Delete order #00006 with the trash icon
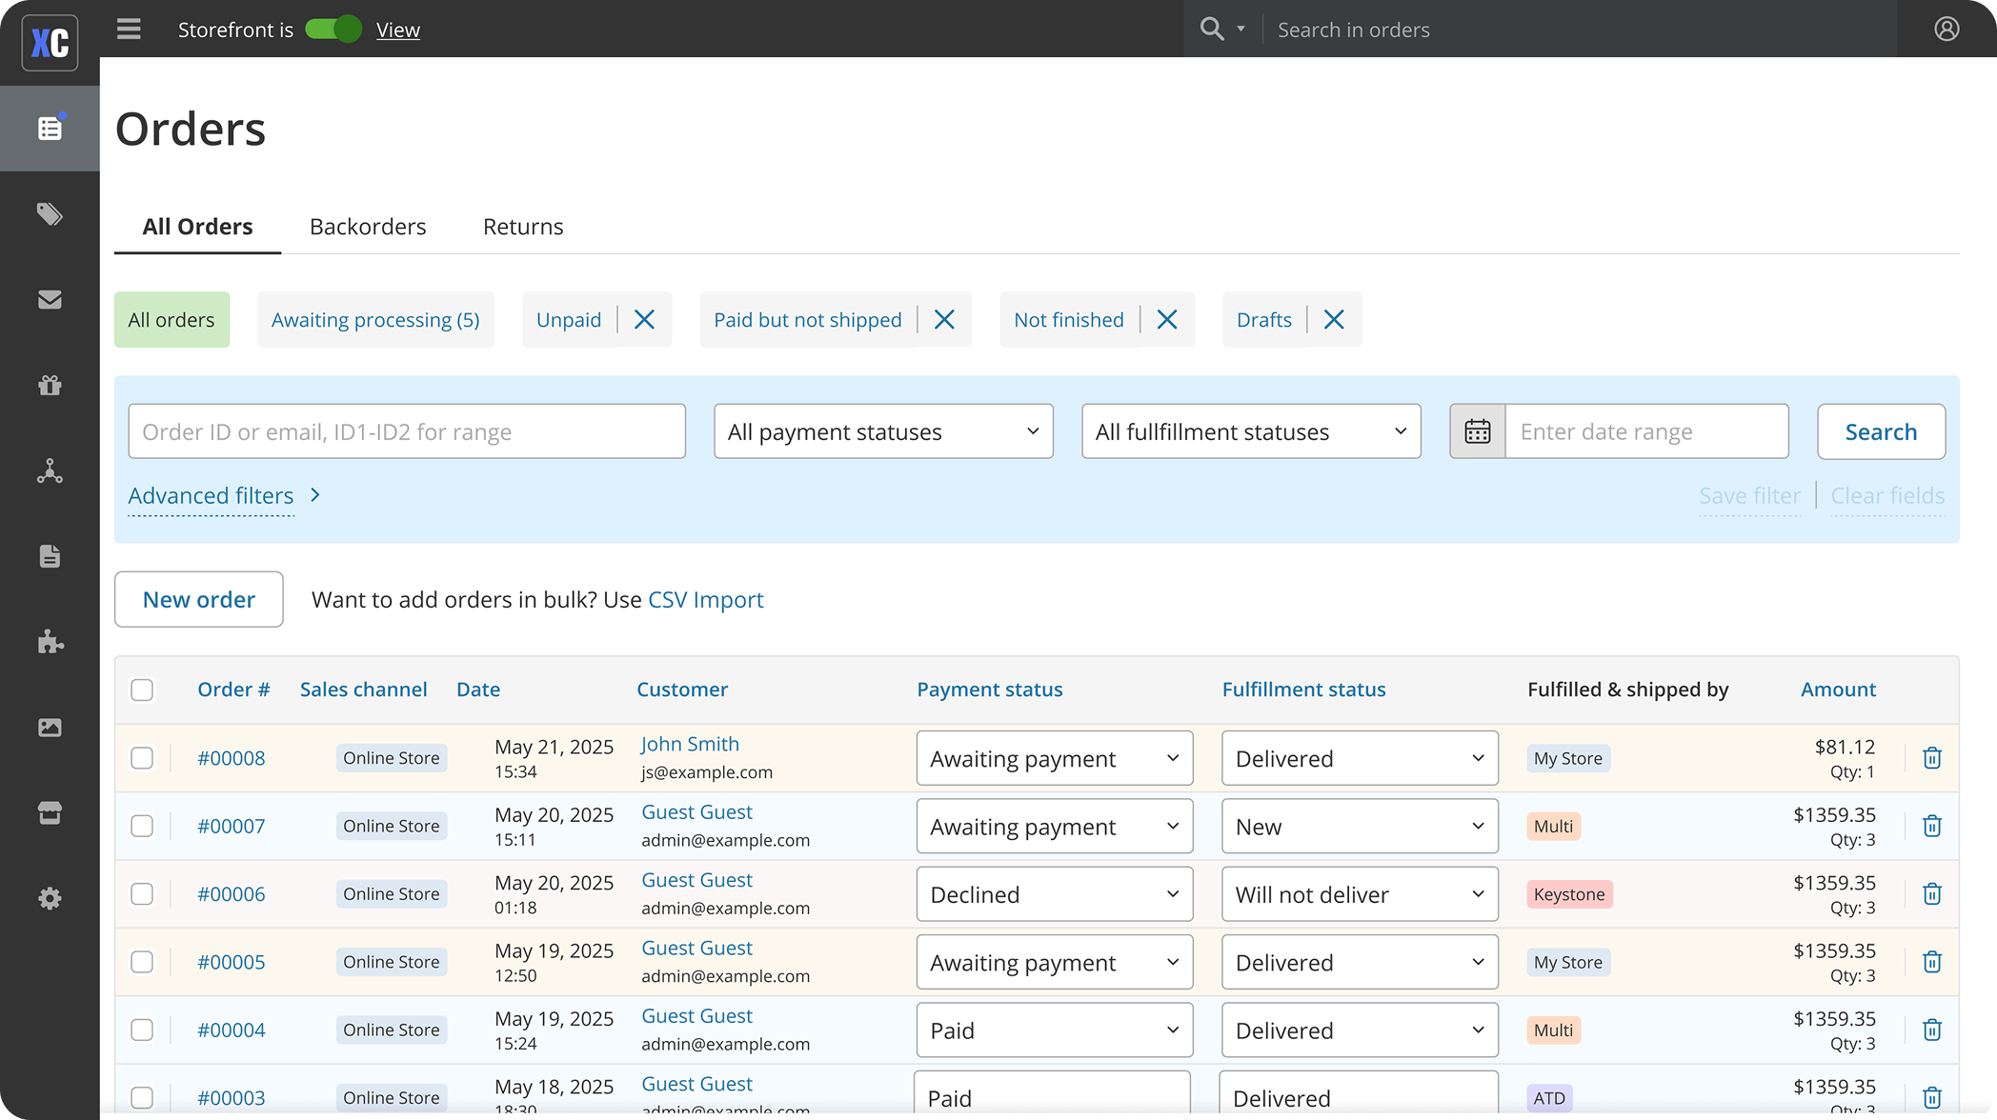Image resolution: width=1997 pixels, height=1120 pixels. point(1932,893)
